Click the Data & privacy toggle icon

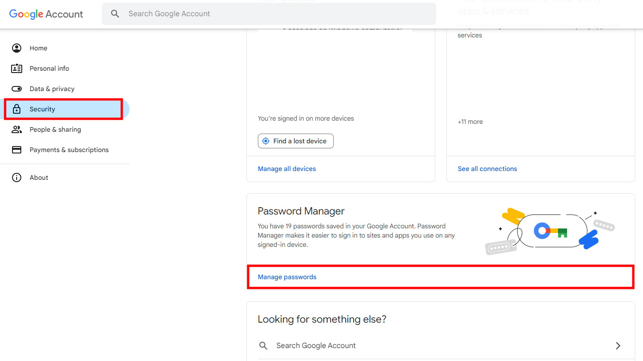(x=17, y=89)
